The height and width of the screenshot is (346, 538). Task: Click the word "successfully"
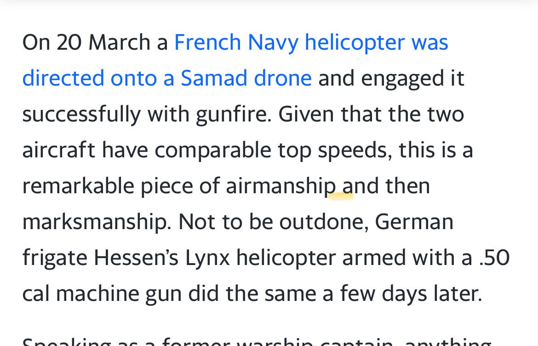[81, 114]
